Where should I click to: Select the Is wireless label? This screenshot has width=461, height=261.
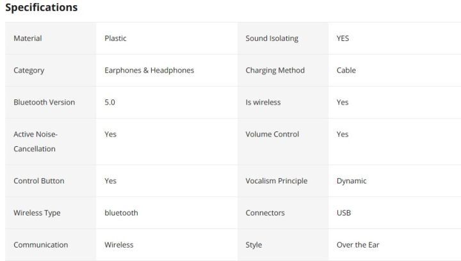263,103
